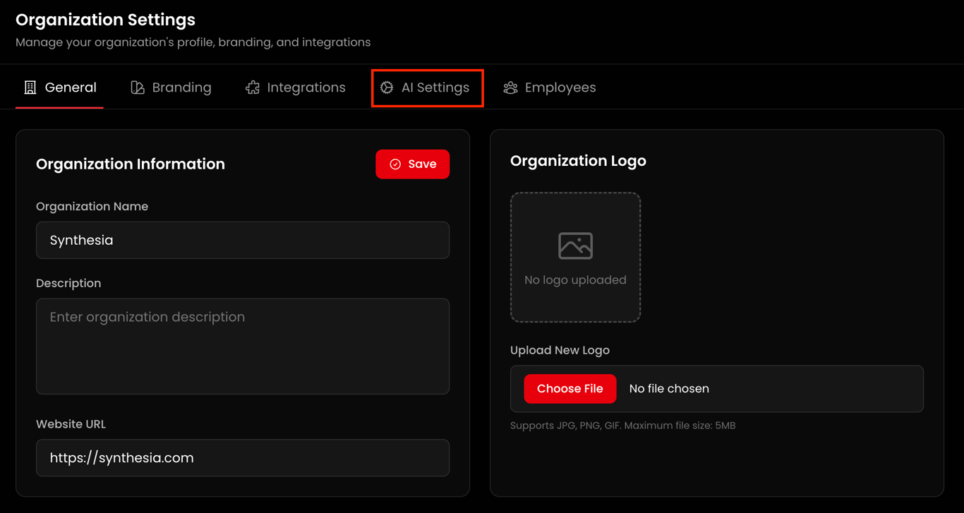The height and width of the screenshot is (513, 964).
Task: Click the checkmark icon on Save
Action: tap(395, 164)
